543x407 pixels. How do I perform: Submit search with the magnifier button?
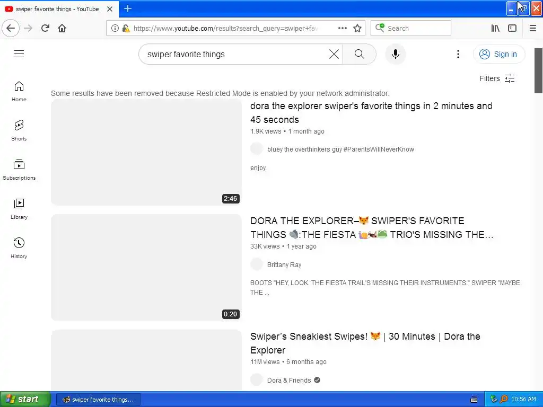coord(359,54)
